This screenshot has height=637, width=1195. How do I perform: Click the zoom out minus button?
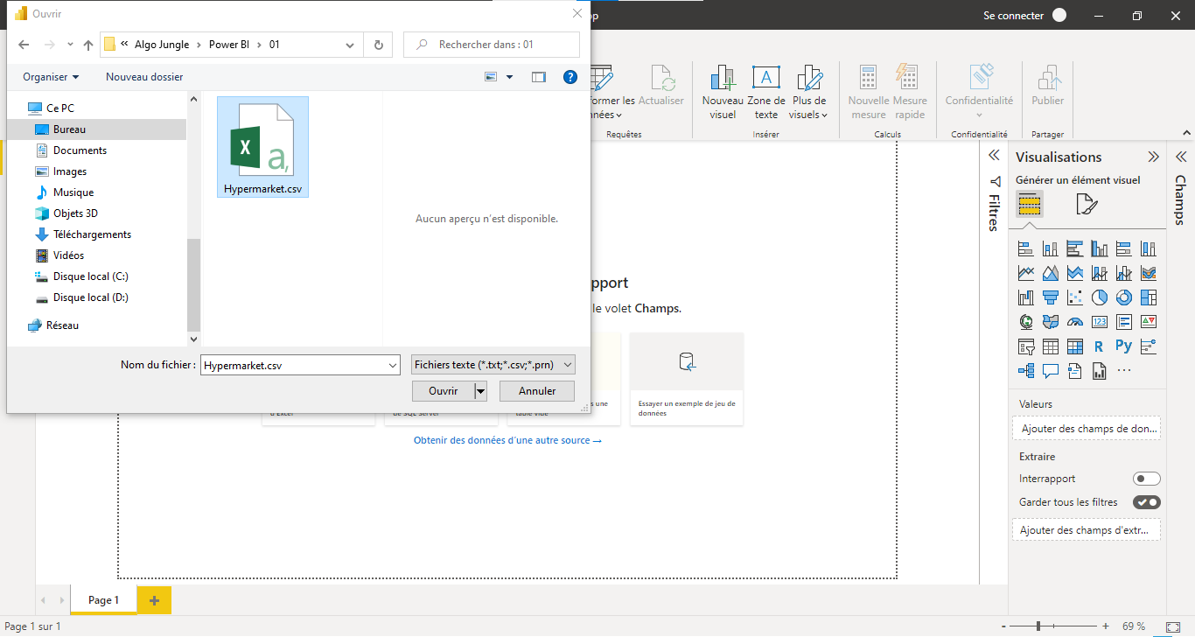pos(1003,626)
